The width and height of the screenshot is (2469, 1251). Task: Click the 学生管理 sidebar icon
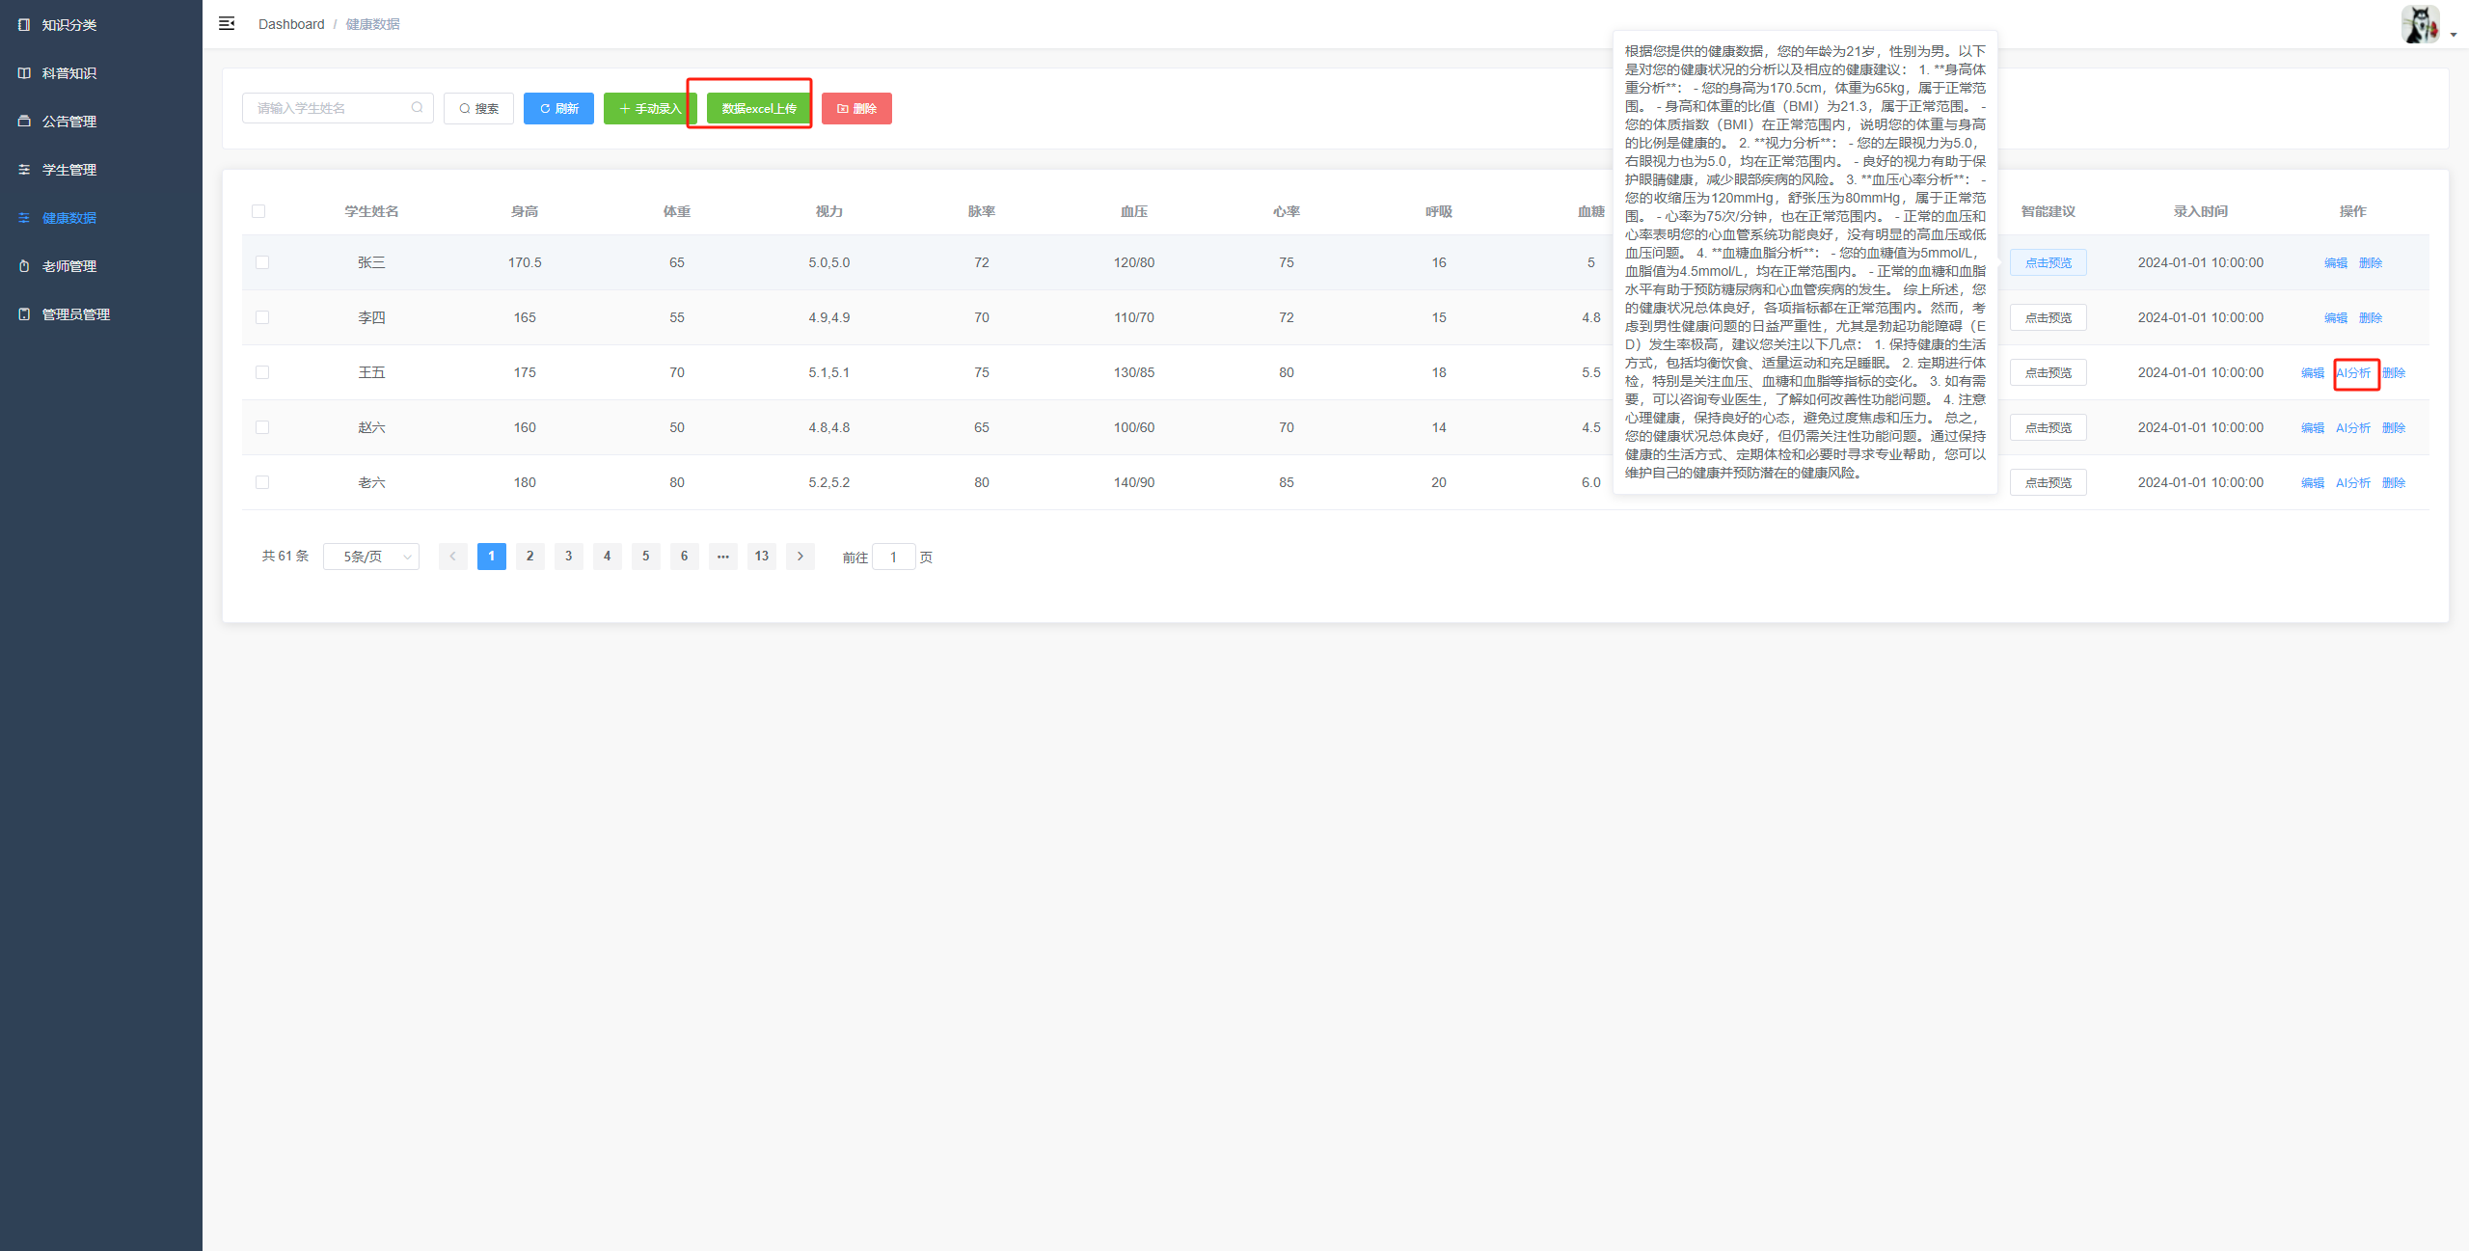[x=24, y=170]
